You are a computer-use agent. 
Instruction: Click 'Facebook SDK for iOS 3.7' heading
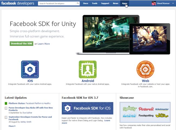point(80,98)
